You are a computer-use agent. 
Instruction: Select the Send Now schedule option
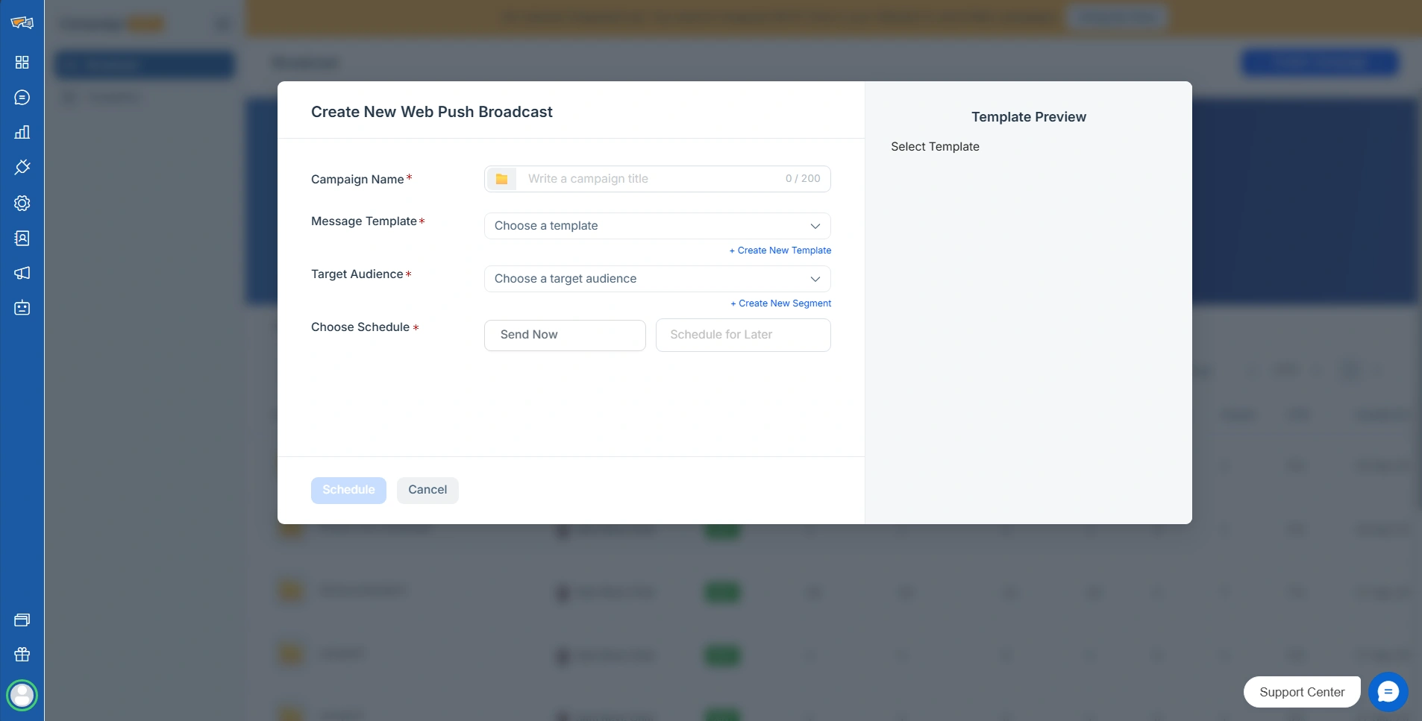coord(565,335)
